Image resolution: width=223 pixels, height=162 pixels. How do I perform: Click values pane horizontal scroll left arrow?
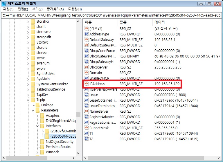(x=85, y=158)
